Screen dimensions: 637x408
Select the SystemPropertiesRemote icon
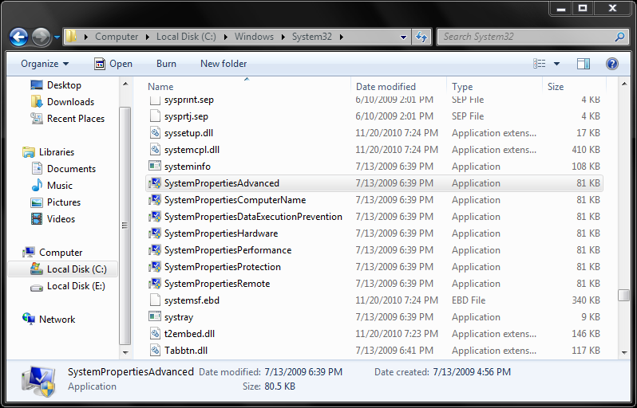pyautogui.click(x=155, y=284)
